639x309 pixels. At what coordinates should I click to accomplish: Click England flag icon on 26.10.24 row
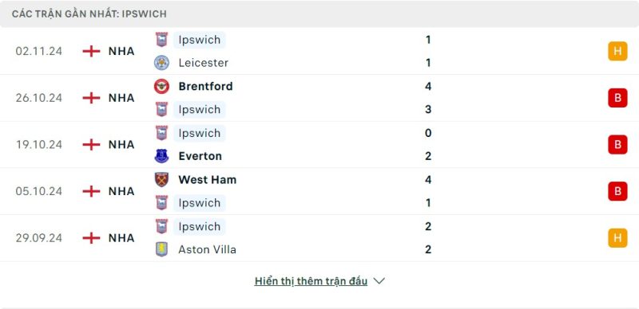tap(91, 98)
